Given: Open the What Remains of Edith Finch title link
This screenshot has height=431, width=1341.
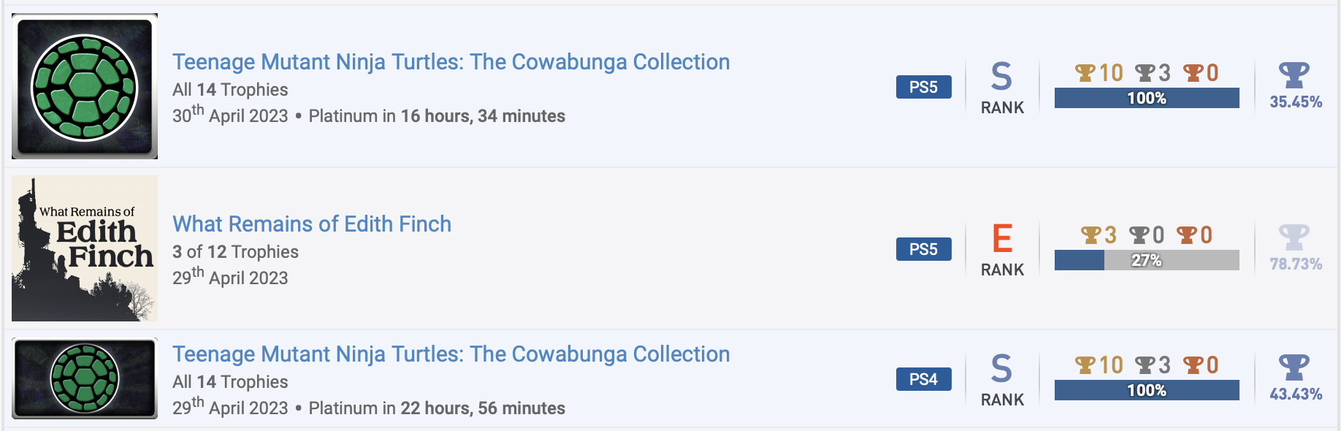Looking at the screenshot, I should [x=312, y=224].
